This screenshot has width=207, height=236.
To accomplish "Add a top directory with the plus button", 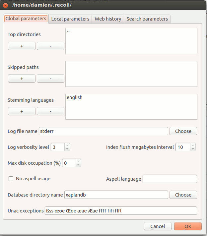I will point(22,46).
